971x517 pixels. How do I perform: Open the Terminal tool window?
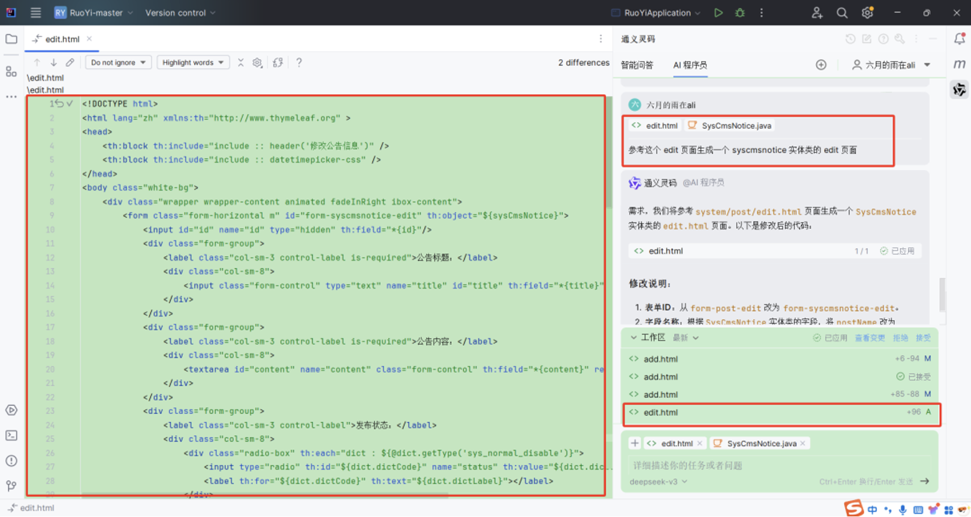11,435
